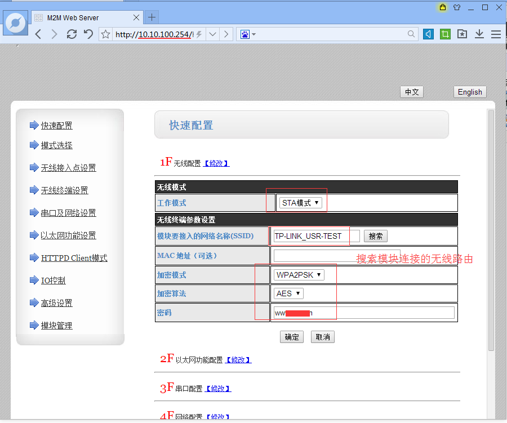
Task: Open 模式选择 in the sidebar
Action: (x=56, y=145)
